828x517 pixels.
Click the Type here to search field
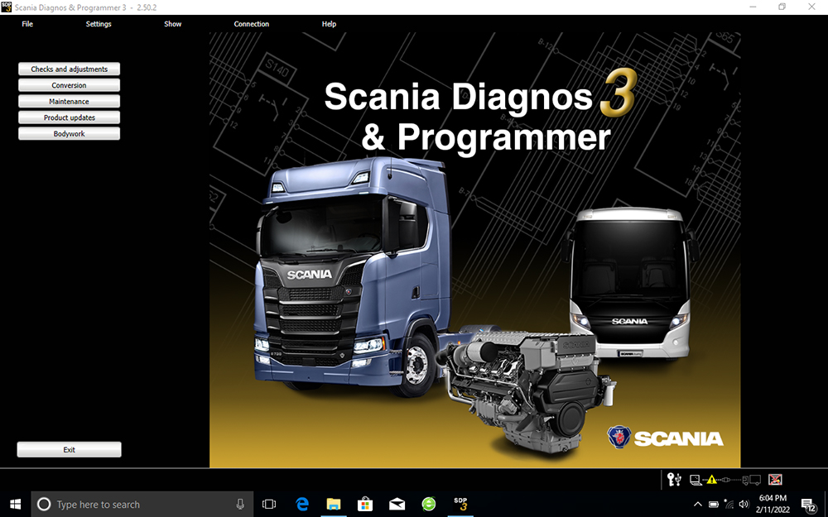[x=142, y=505]
